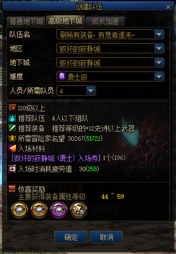Open the 难度 difficulty dropdown
The image size is (176, 254).
tap(159, 76)
